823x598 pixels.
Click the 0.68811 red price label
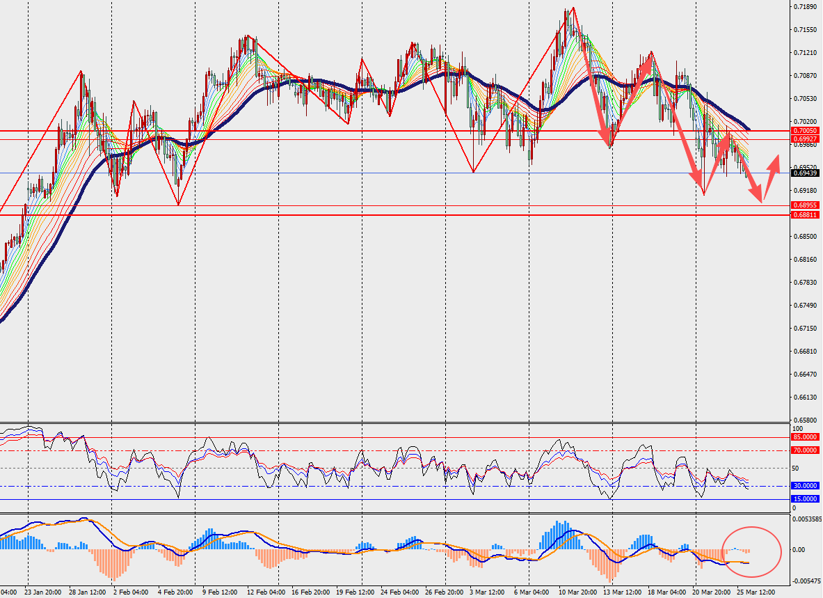tap(804, 215)
